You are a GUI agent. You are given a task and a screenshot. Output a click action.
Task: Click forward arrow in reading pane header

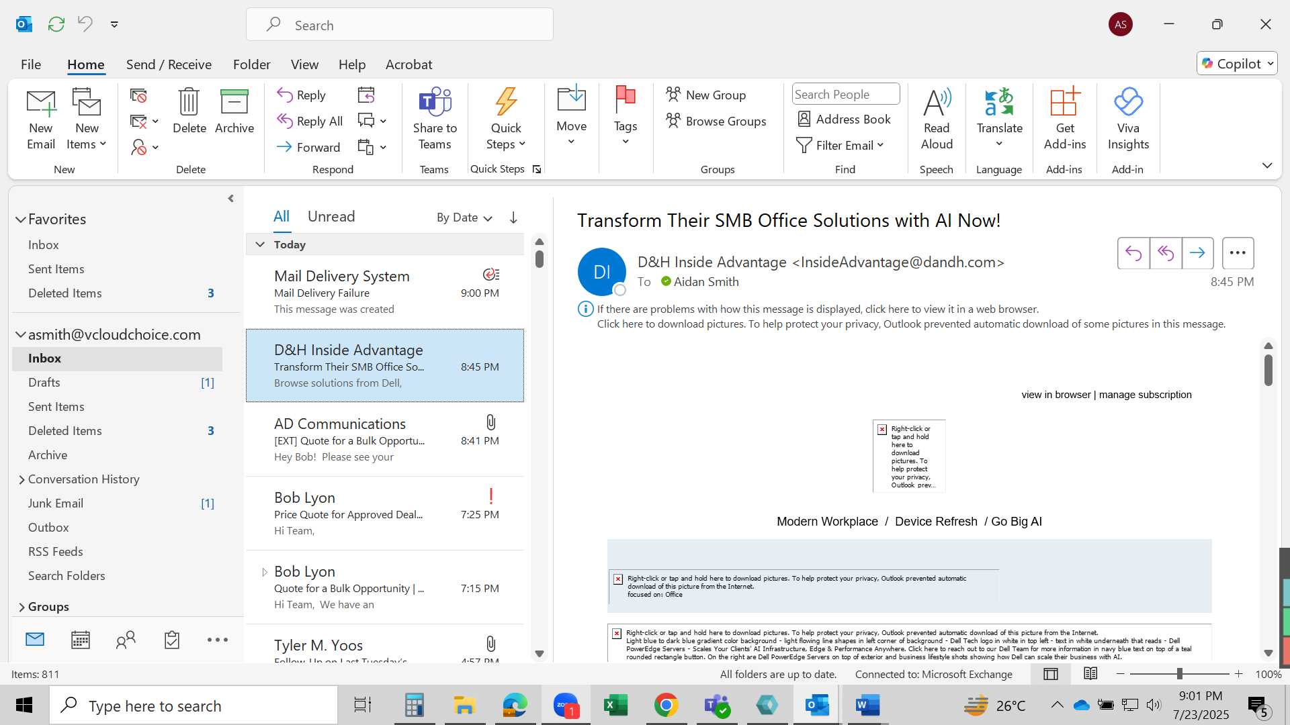(x=1197, y=253)
